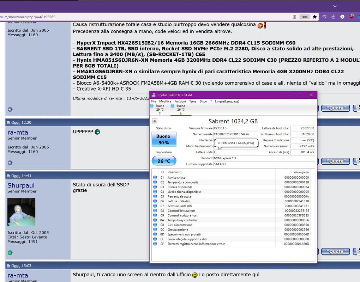Click the status dot of Tempo busy controller

tap(155, 220)
